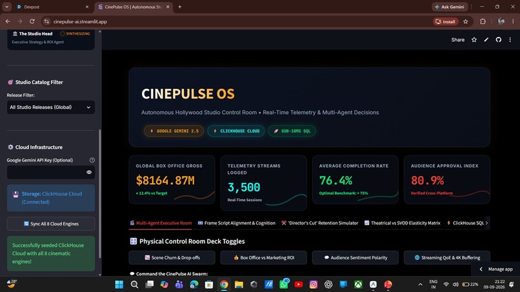Viewport: 520px width, 292px height.
Task: Open a new browser tab
Action: [x=180, y=6]
